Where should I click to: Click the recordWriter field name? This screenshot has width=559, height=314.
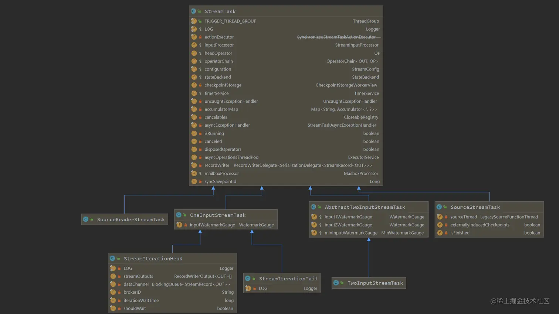click(x=217, y=165)
